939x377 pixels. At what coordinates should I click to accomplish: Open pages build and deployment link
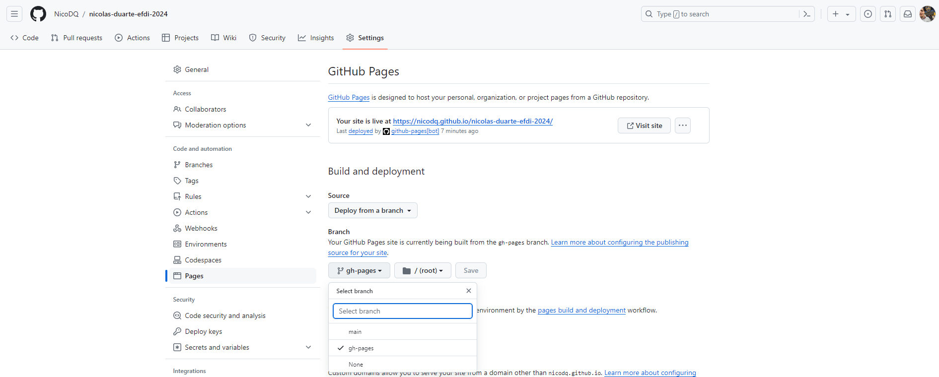pos(581,310)
